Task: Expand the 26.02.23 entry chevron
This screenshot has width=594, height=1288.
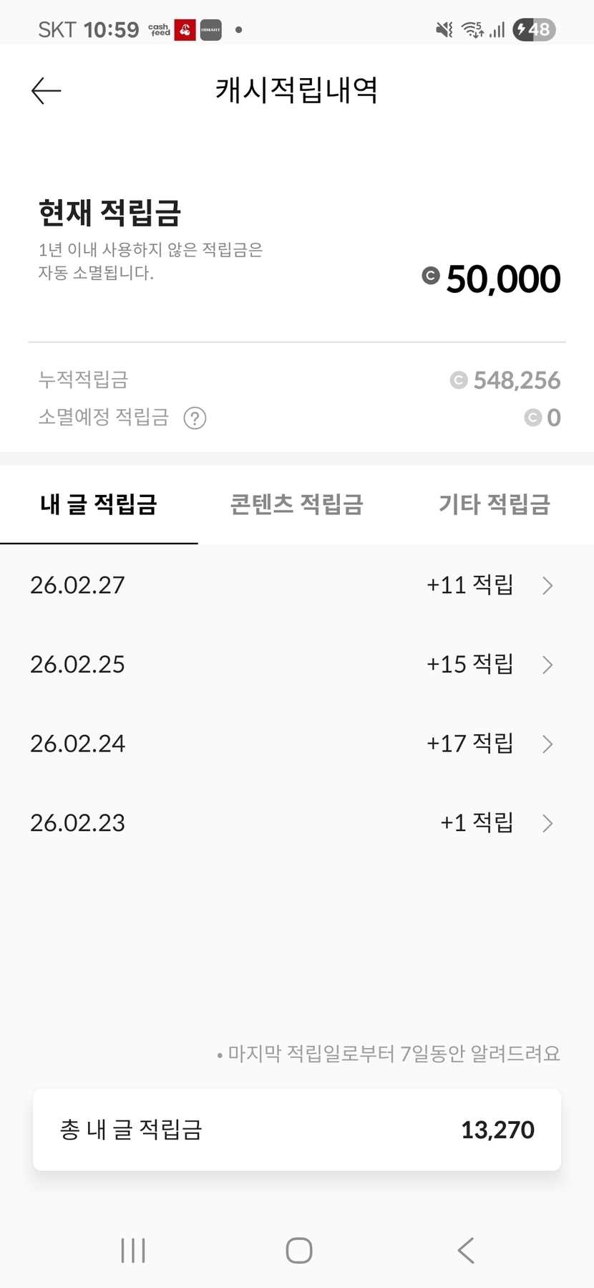Action: tap(547, 823)
